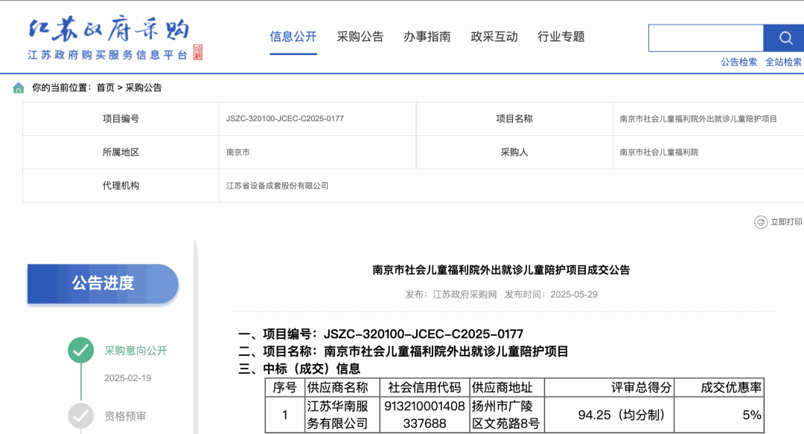Open the 采购意向公开 progress step
The height and width of the screenshot is (434, 804).
point(136,351)
